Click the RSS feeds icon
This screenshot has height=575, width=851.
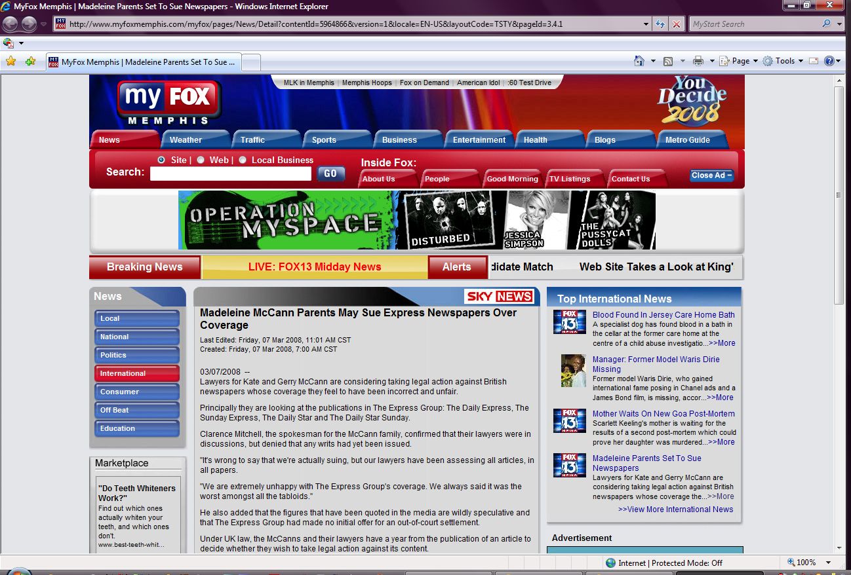point(668,61)
